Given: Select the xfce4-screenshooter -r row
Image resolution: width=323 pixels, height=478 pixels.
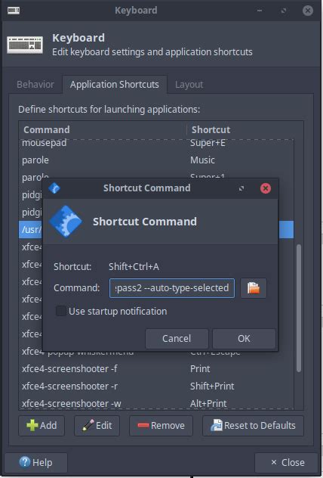Looking at the screenshot, I should (158, 386).
